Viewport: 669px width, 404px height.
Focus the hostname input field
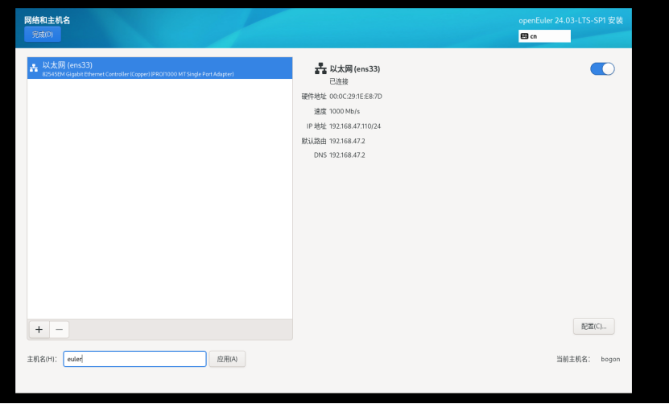click(x=134, y=359)
